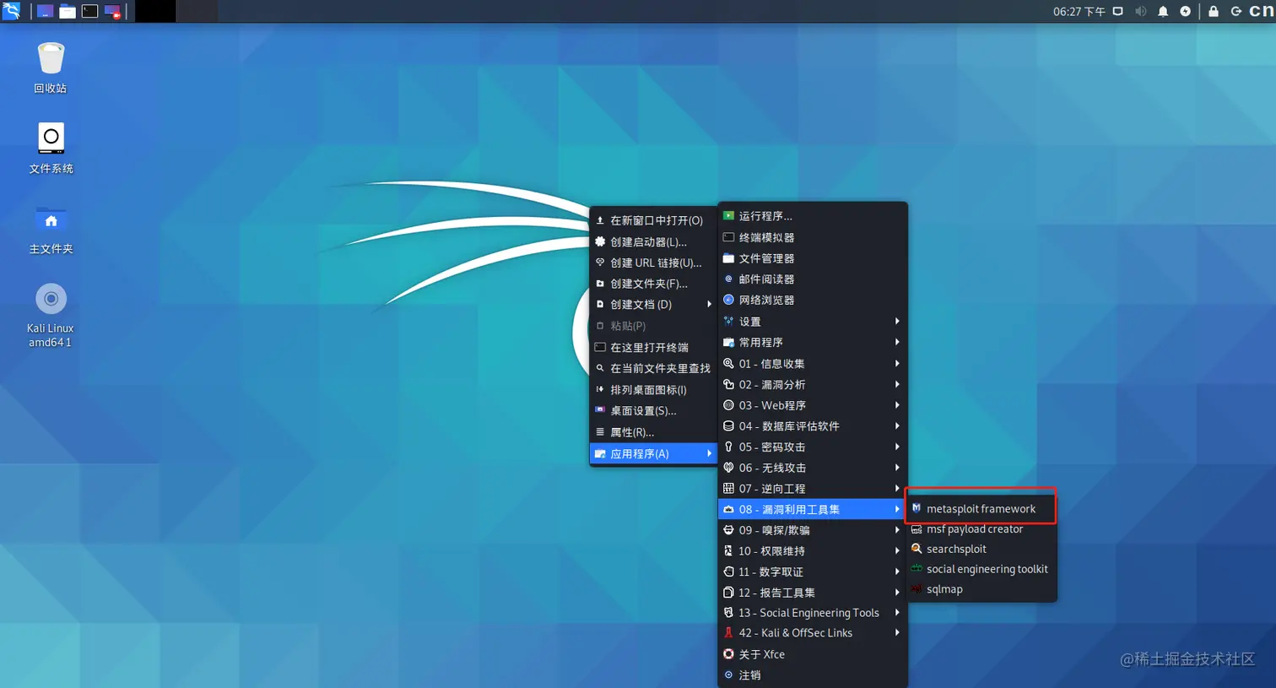
Task: Open 11 - 数字取证 category
Action: pyautogui.click(x=813, y=572)
